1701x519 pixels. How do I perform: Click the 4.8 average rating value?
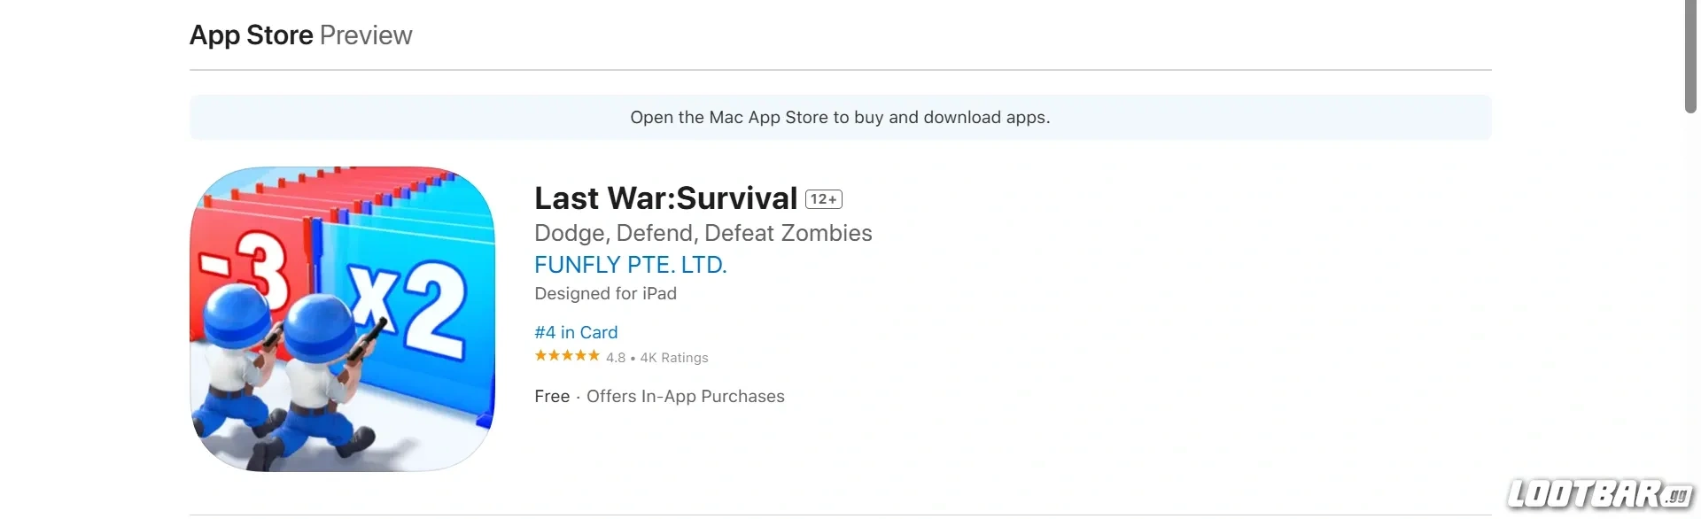(616, 358)
